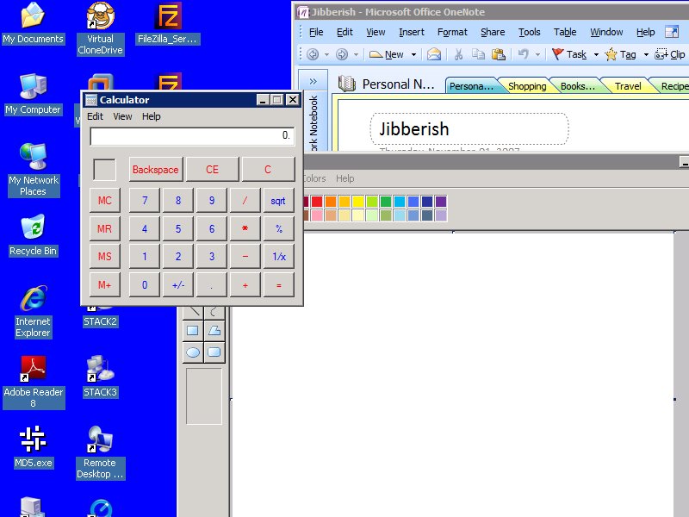Select the Virtual CloneDrive desktop icon
This screenshot has width=689, height=517.
100,28
